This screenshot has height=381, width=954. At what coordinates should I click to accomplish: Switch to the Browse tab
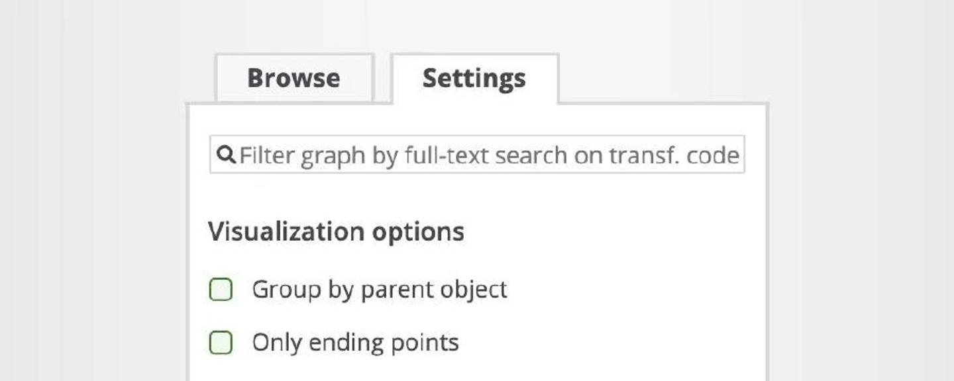pos(294,78)
